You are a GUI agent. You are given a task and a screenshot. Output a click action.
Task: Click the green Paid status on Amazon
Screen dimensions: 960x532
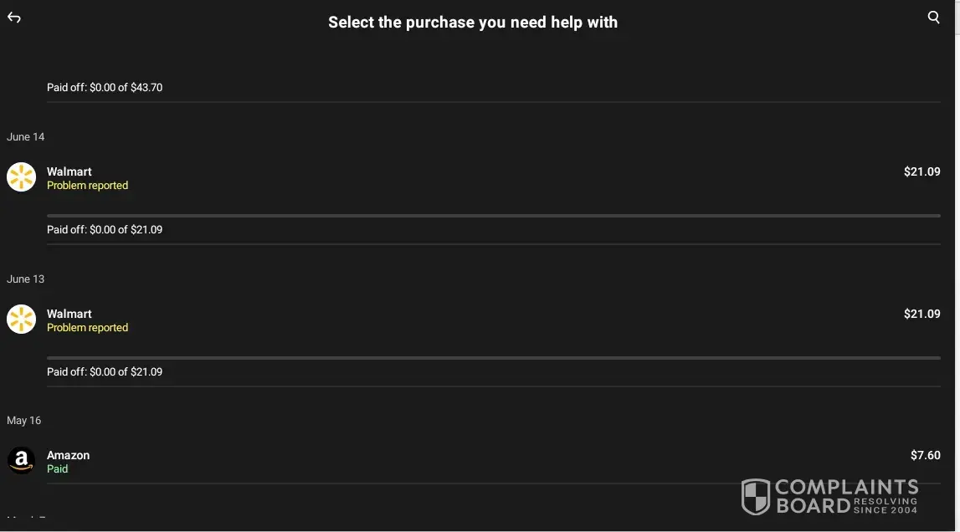coord(58,469)
